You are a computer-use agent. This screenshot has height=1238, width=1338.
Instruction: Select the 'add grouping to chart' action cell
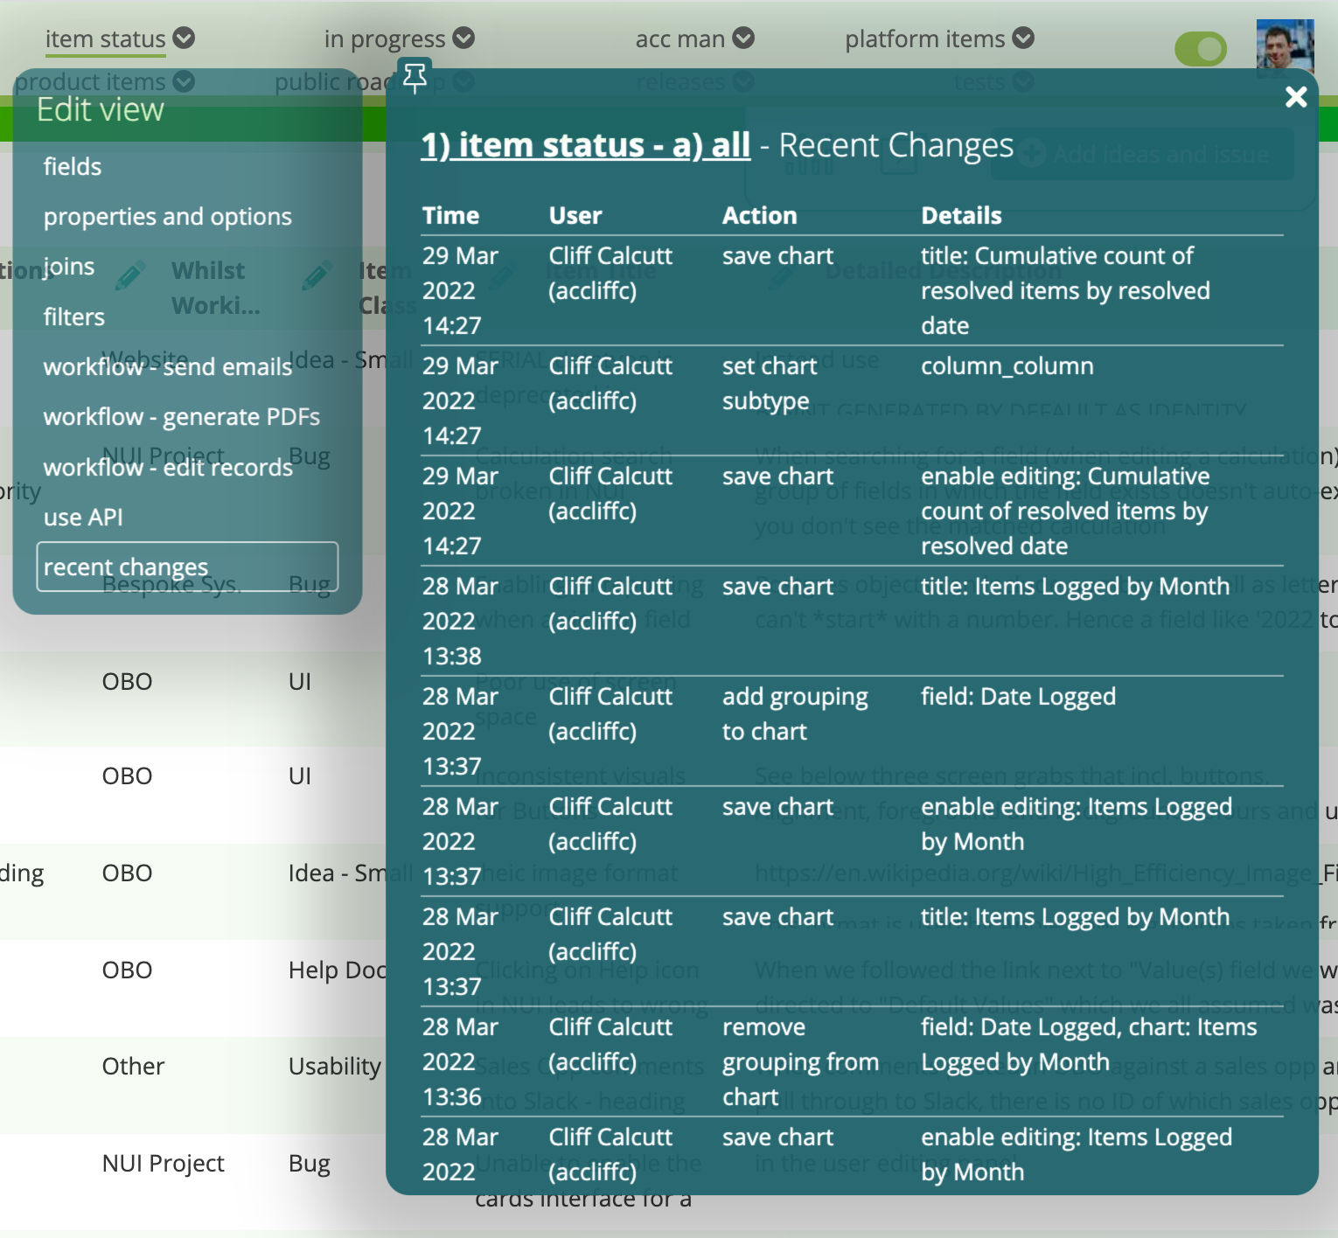click(795, 714)
